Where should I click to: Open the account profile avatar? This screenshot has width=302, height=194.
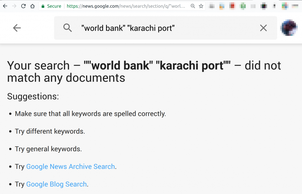pyautogui.click(x=289, y=28)
